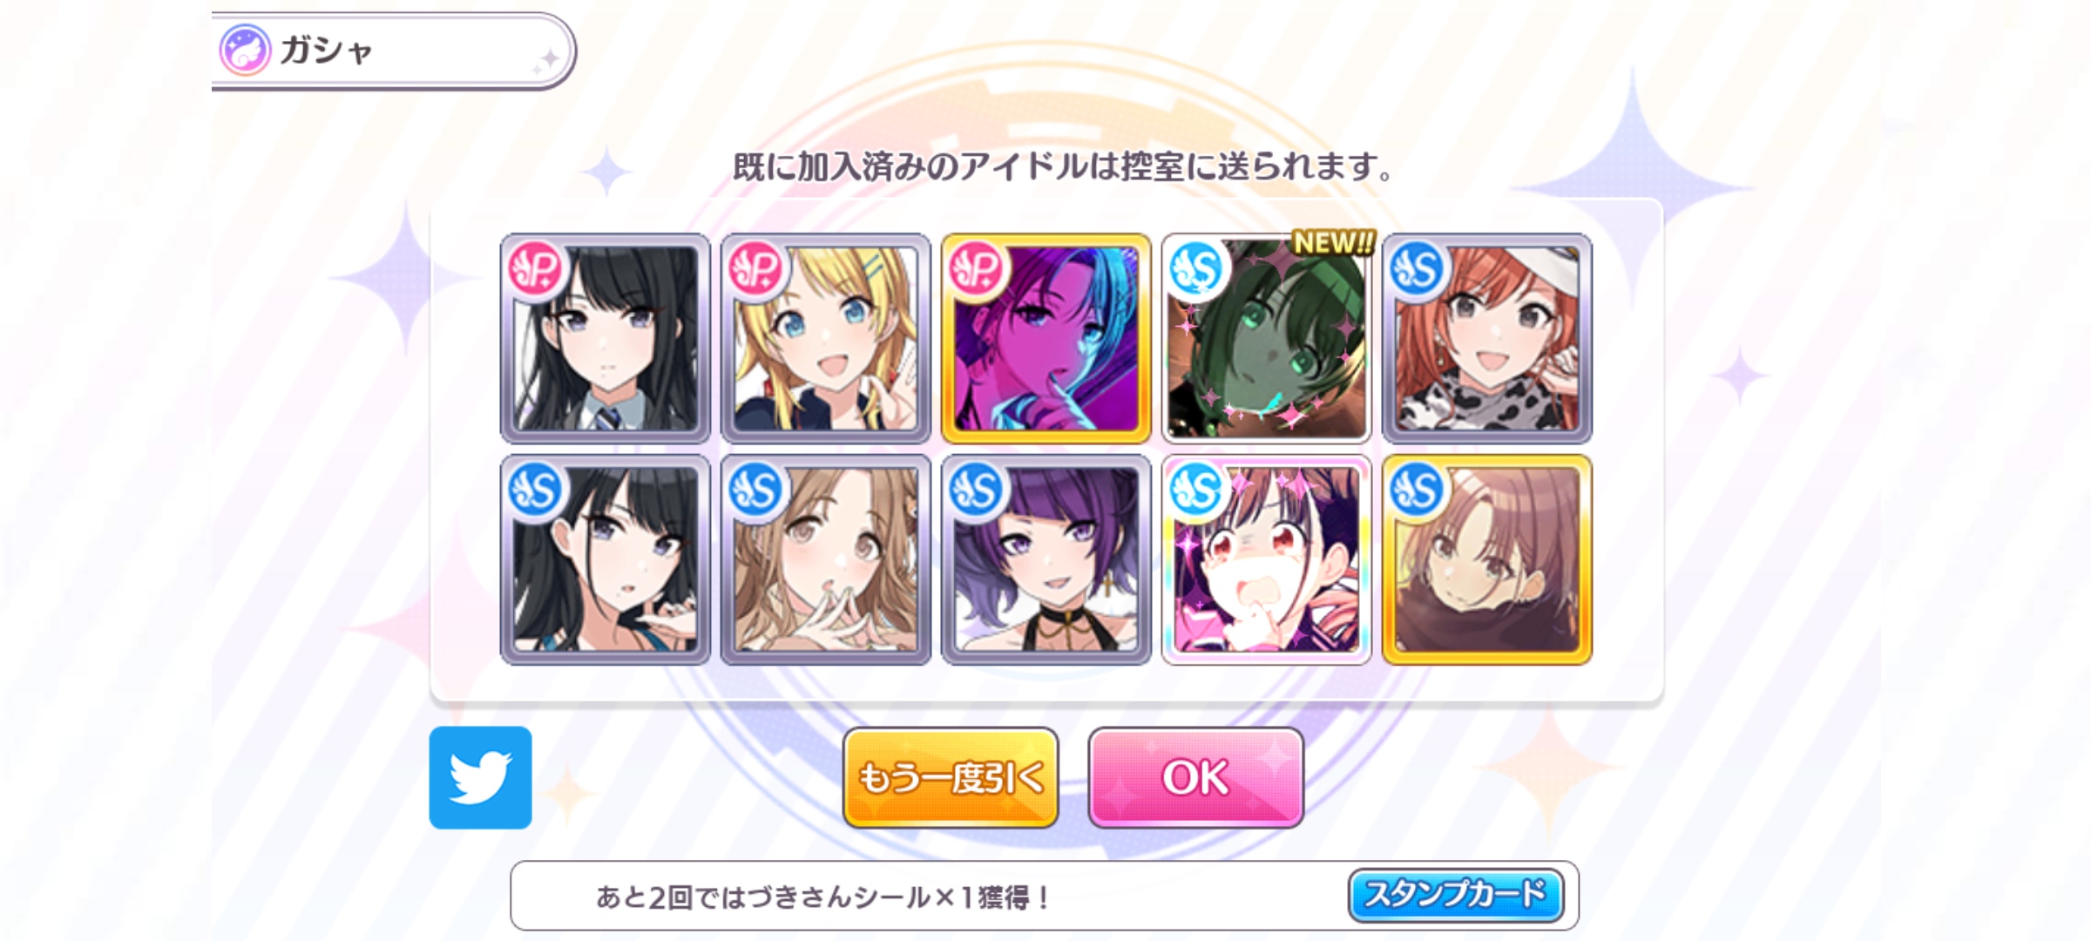Click the S badge on the purple-haired idol card
The image size is (2091, 941).
pos(975,490)
